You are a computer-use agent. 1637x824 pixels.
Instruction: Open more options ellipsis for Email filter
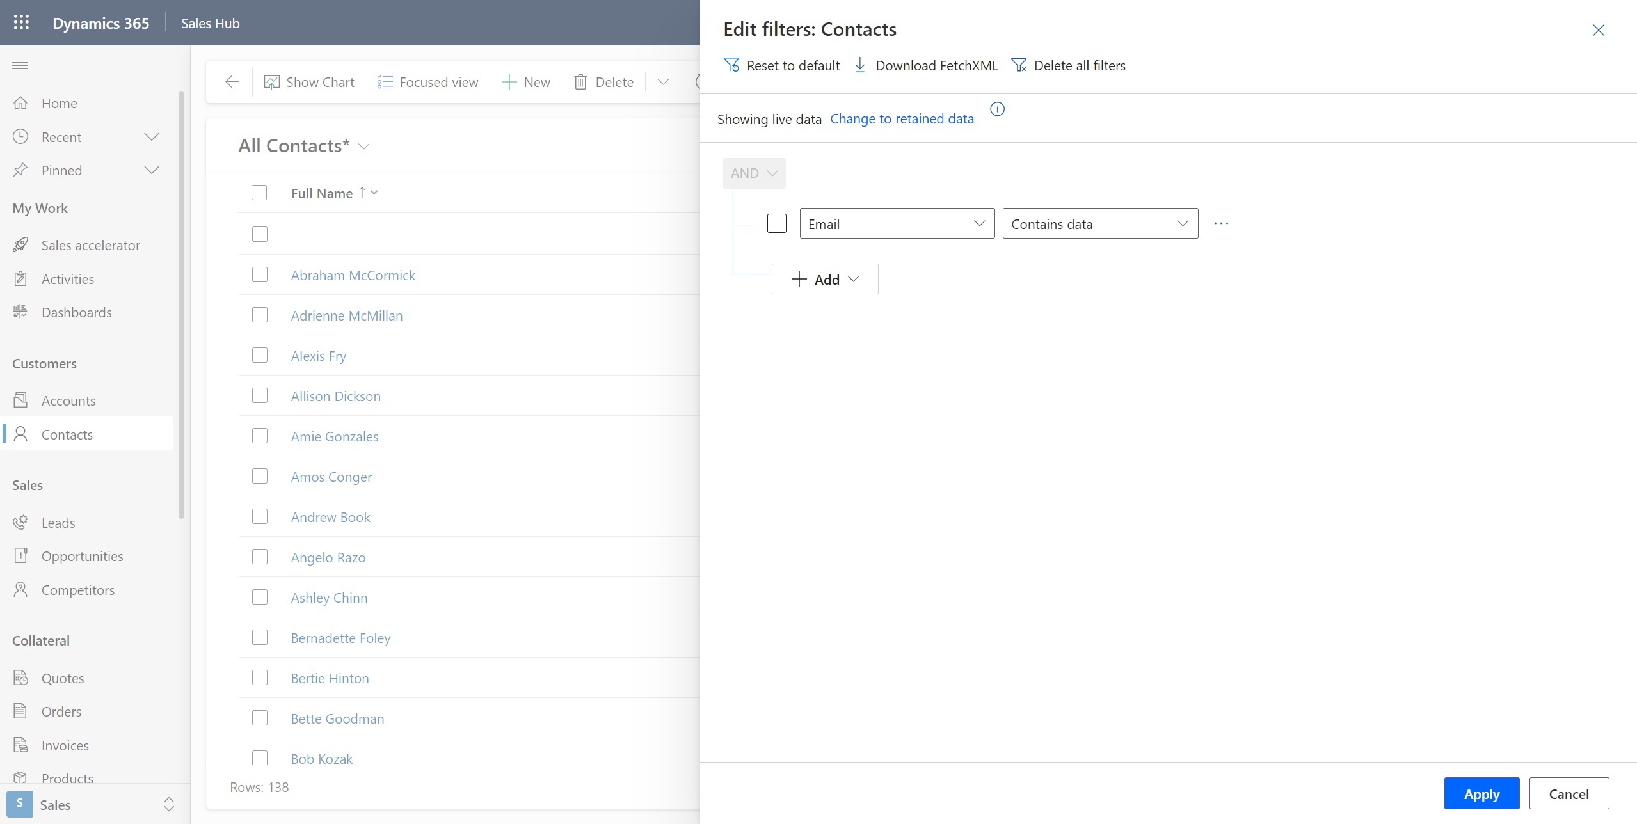pyautogui.click(x=1221, y=223)
